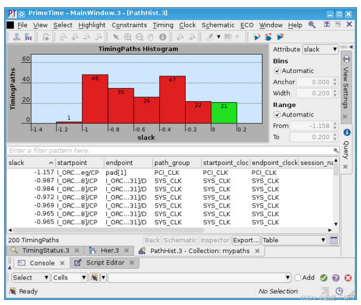Select the red histogram bar labeled 47
The image size is (361, 305).
172,100
